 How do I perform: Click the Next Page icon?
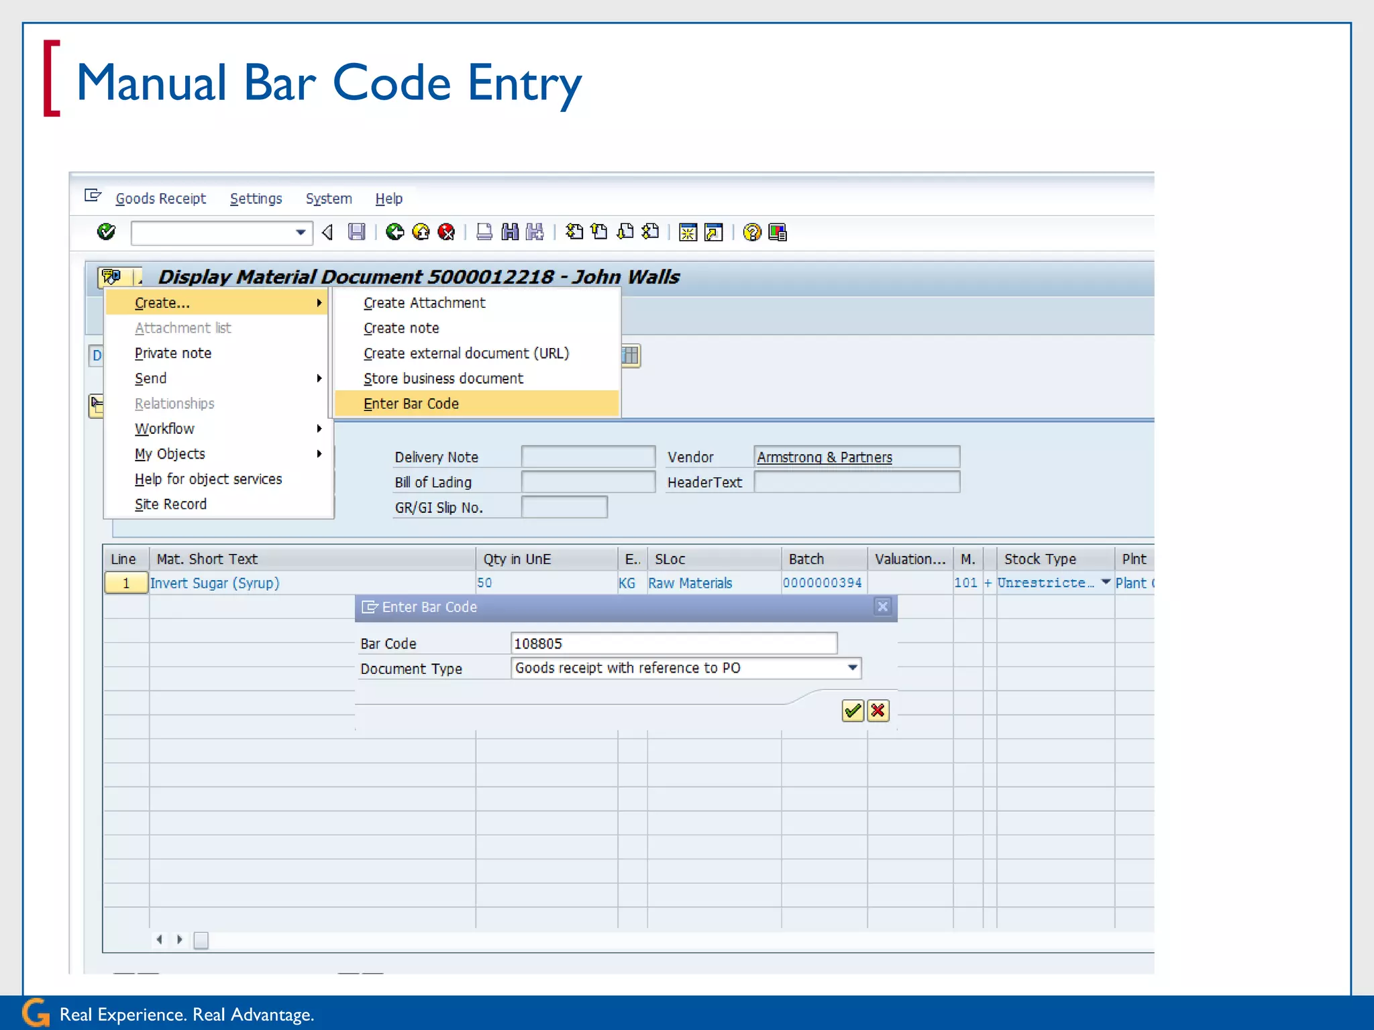click(x=625, y=232)
